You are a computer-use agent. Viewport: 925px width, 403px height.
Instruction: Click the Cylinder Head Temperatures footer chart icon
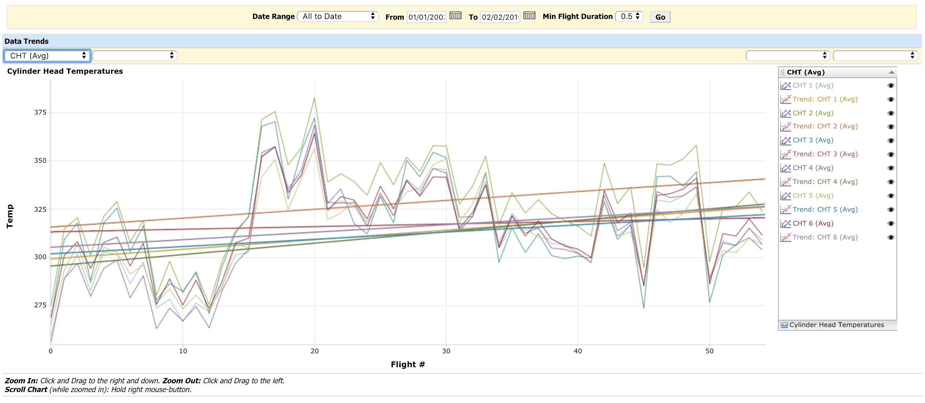point(784,325)
